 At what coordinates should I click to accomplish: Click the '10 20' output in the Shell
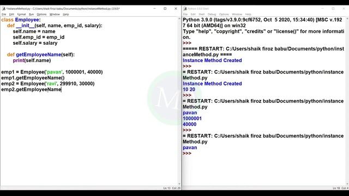click(x=189, y=89)
